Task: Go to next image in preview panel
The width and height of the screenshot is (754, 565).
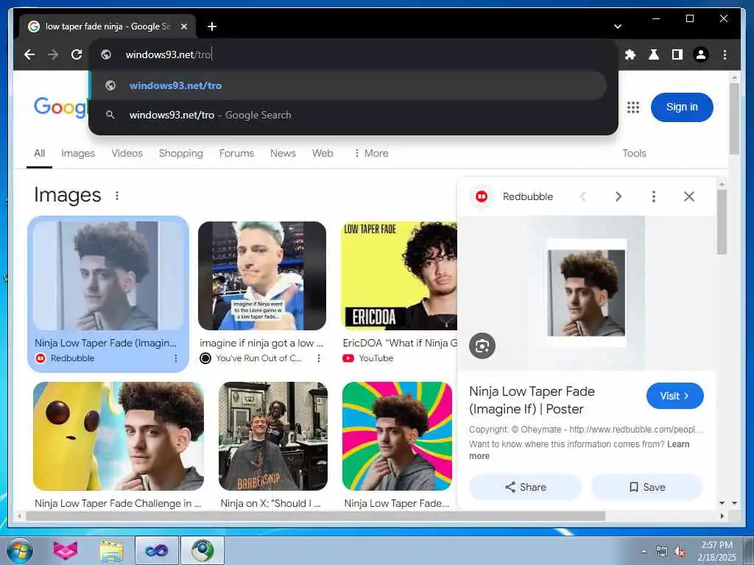Action: (619, 196)
